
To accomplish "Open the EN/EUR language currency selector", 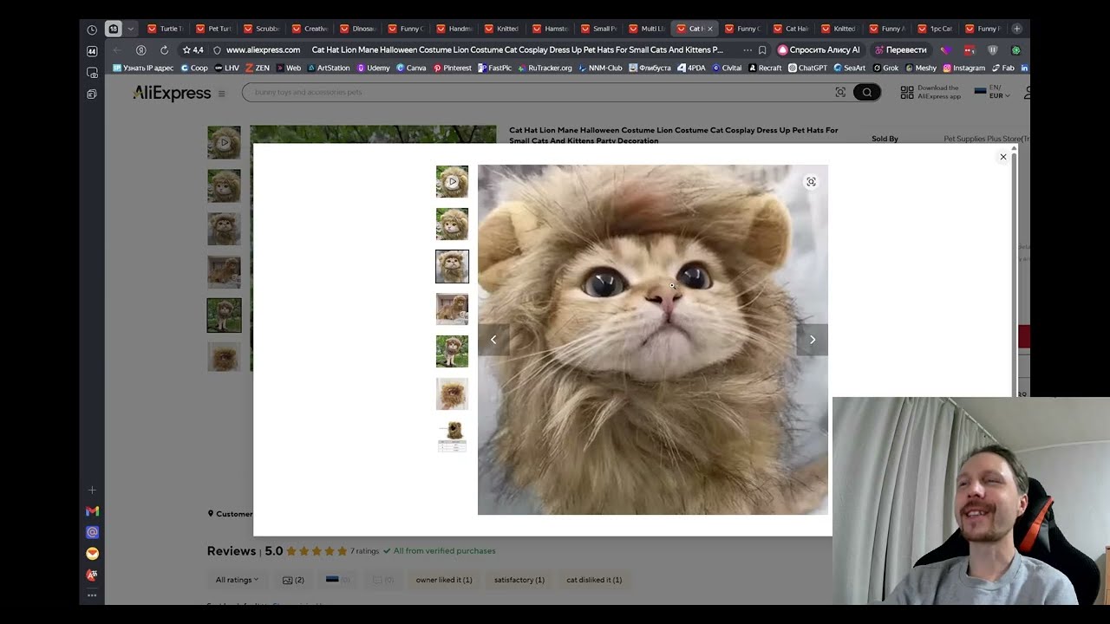I will [990, 92].
